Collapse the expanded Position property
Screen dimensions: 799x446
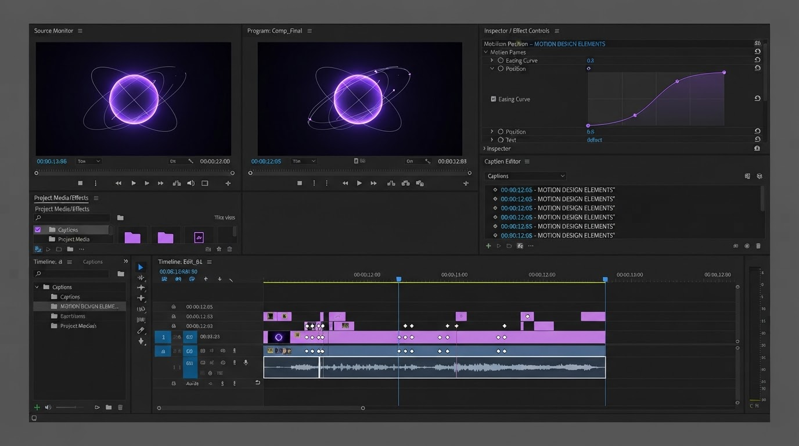[x=492, y=69]
